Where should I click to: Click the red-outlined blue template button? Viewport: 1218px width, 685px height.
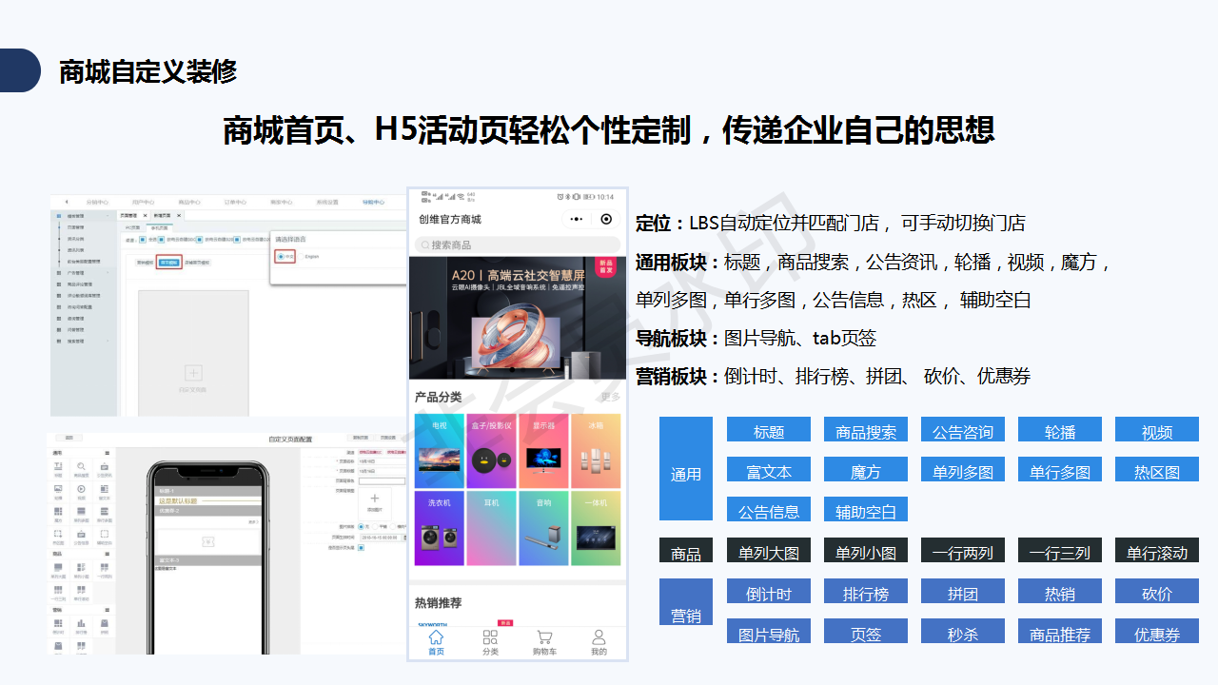tap(169, 263)
